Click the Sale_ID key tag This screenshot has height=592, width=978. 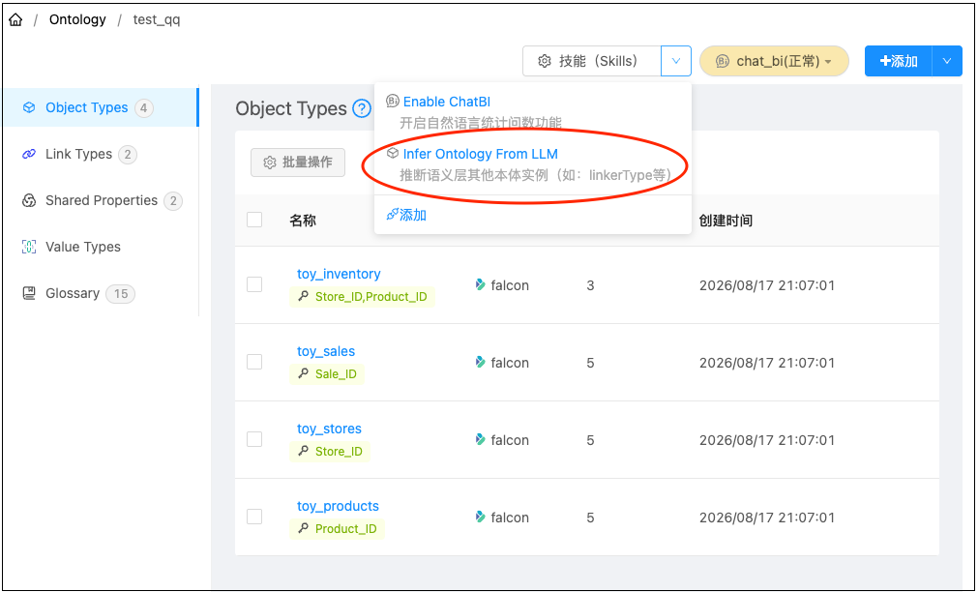pos(327,374)
